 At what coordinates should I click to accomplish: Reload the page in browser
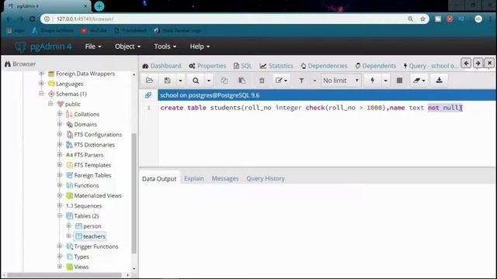tap(33, 19)
